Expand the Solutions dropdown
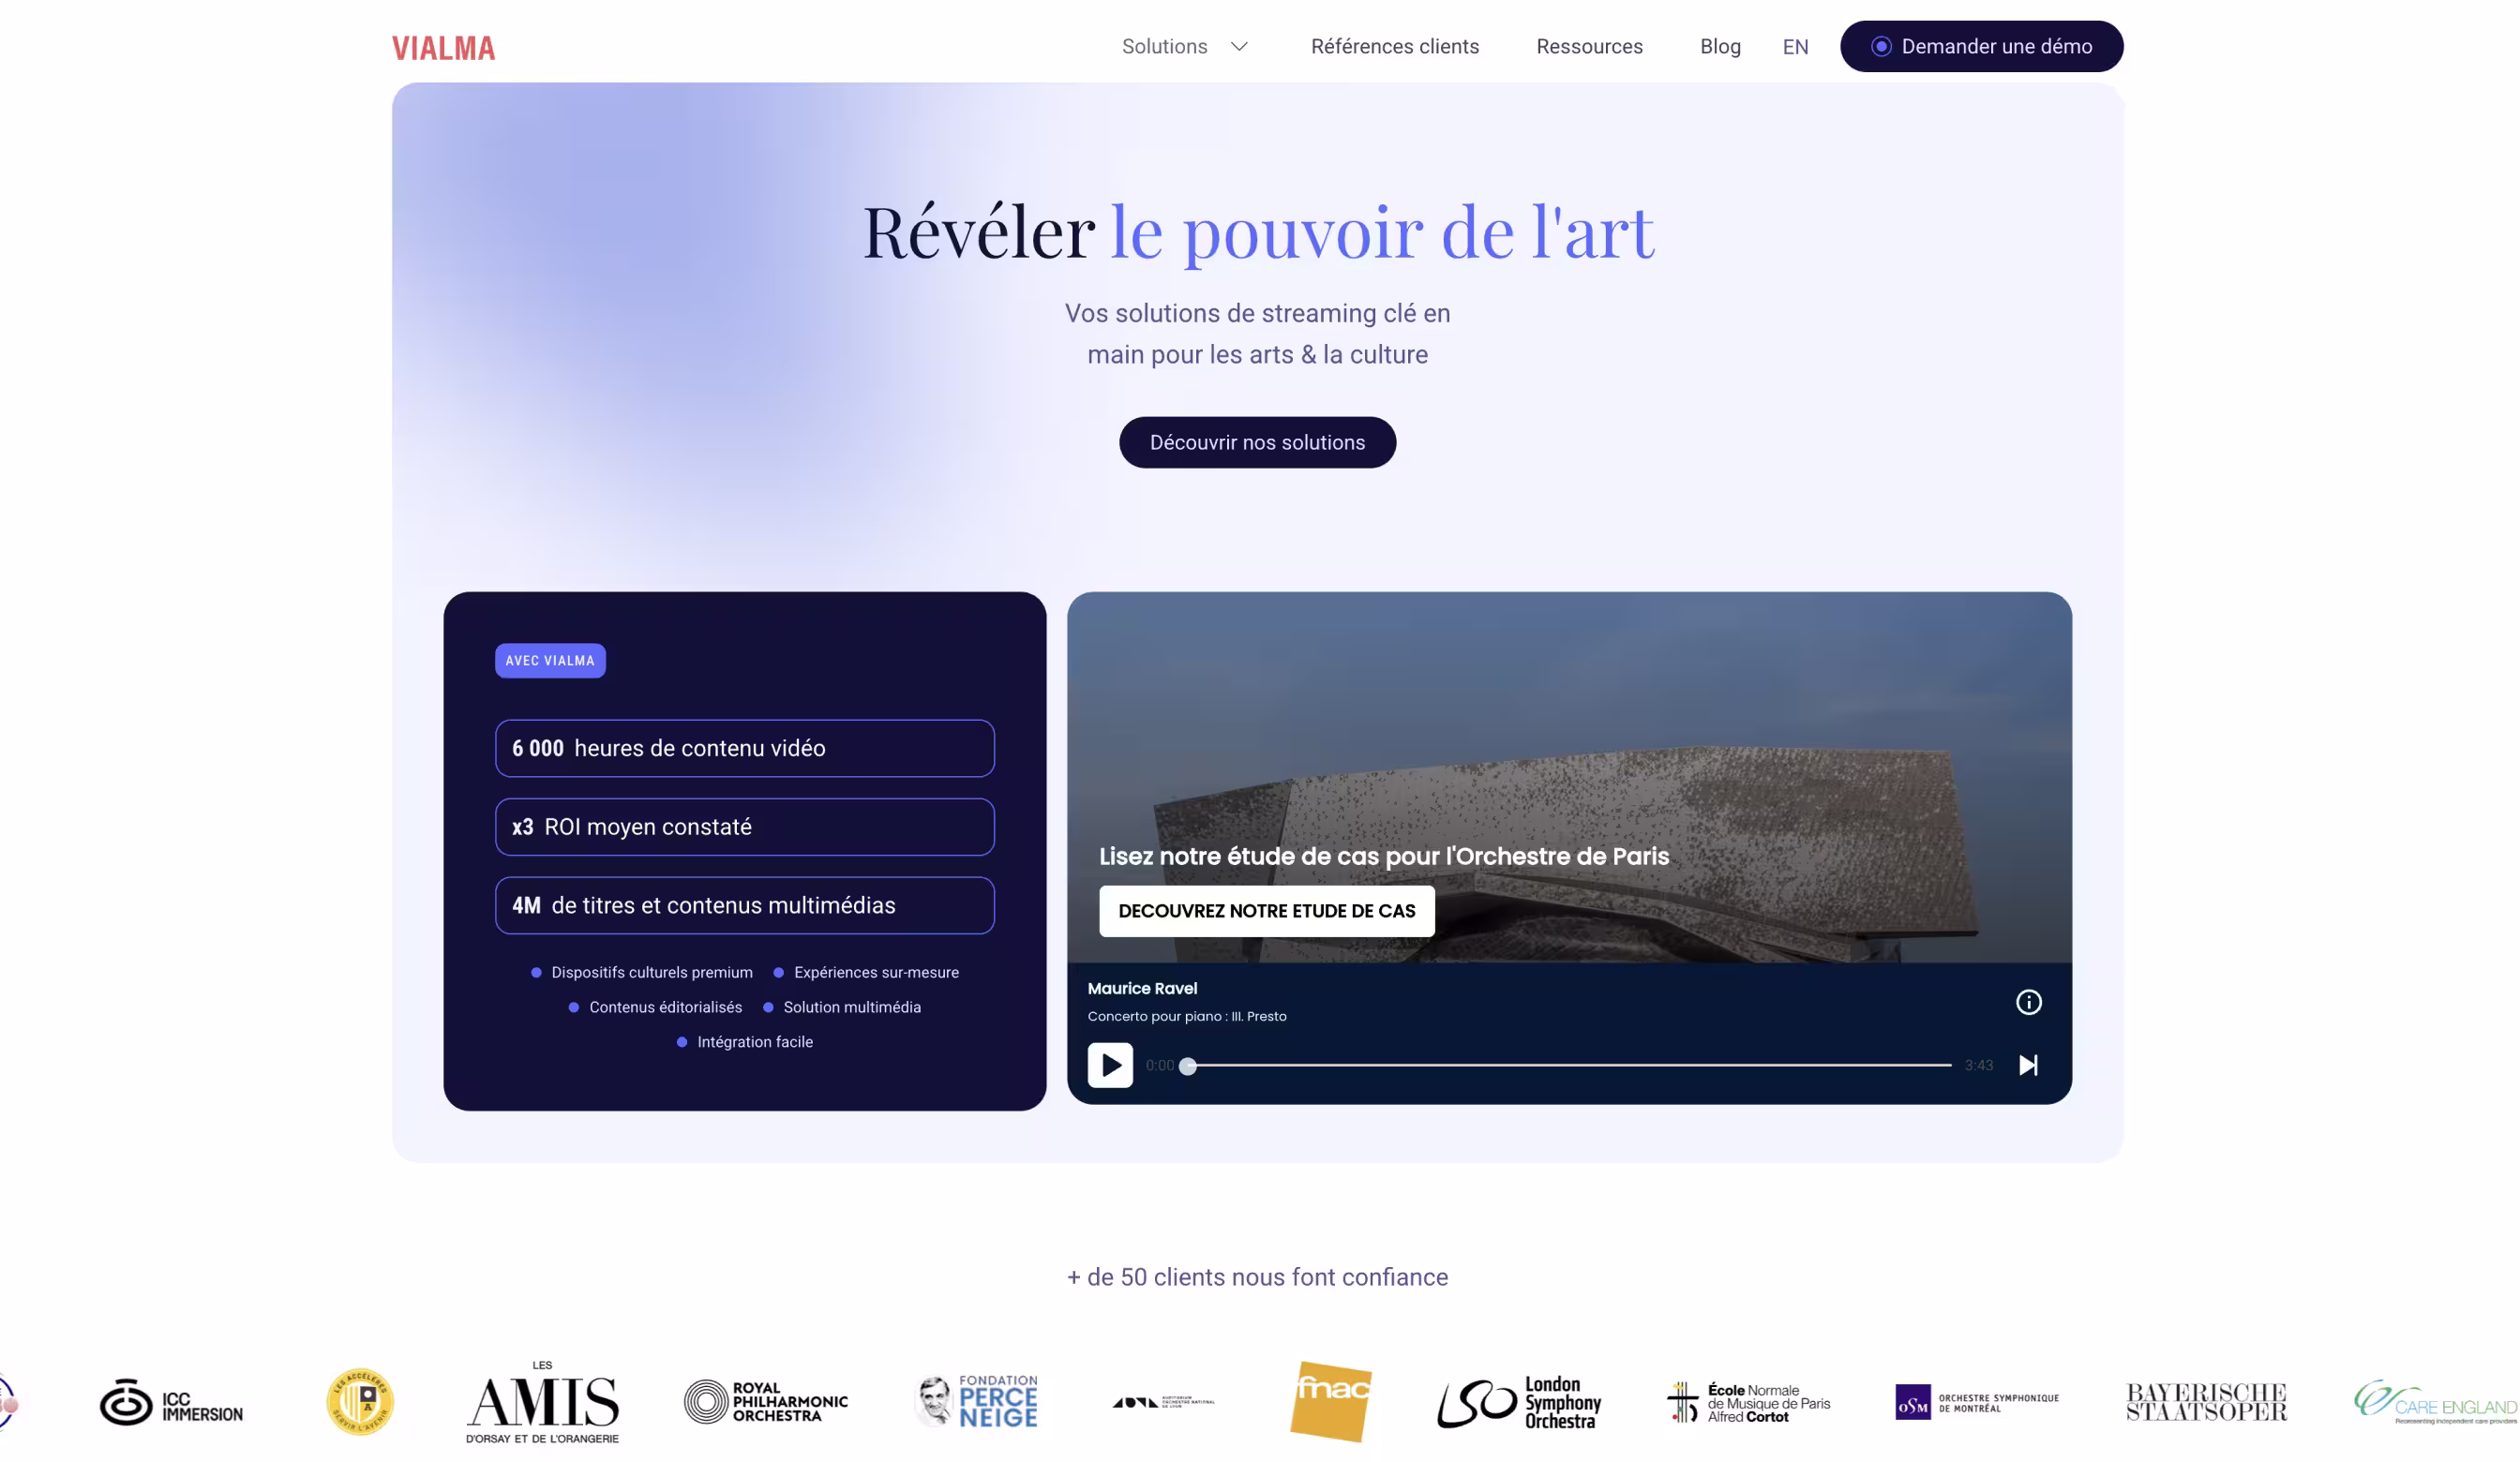The width and height of the screenshot is (2520, 1462). click(x=1184, y=46)
